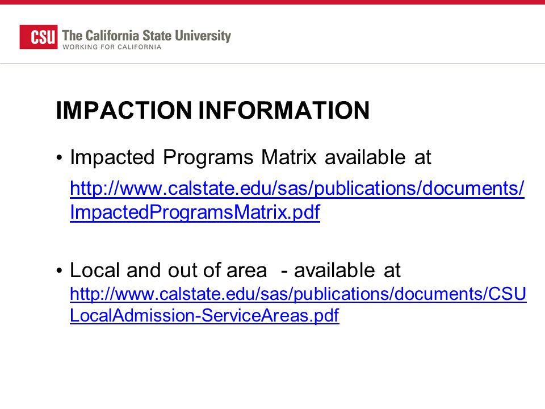
Task: Open the link line ending in documents/CSU
Action: (x=298, y=294)
